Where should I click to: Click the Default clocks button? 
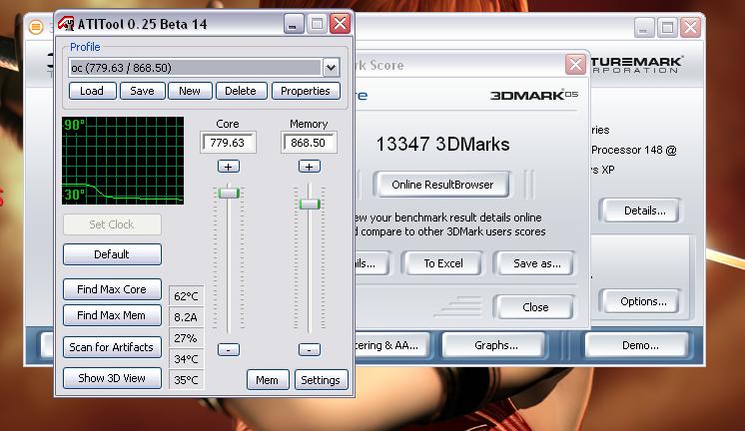(x=112, y=254)
